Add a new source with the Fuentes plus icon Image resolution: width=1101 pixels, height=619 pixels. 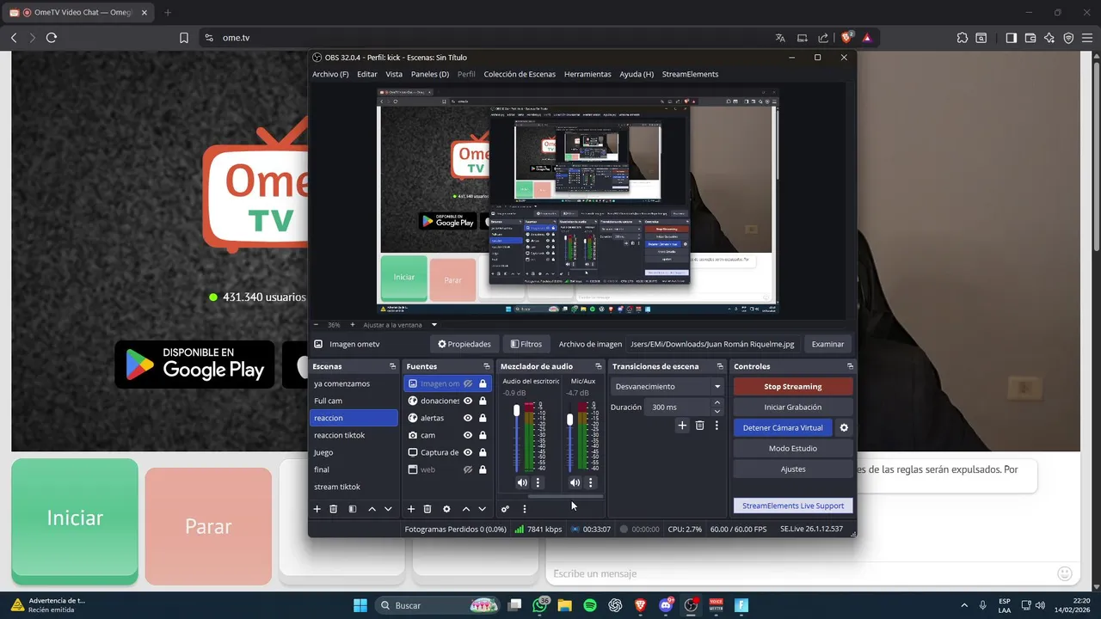pyautogui.click(x=410, y=509)
